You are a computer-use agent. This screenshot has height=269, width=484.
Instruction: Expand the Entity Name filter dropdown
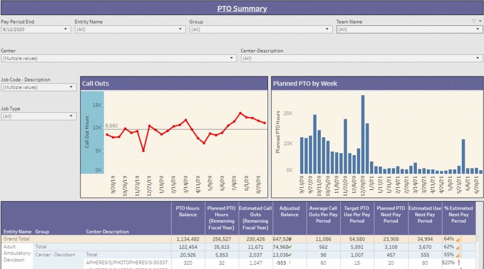(x=180, y=29)
